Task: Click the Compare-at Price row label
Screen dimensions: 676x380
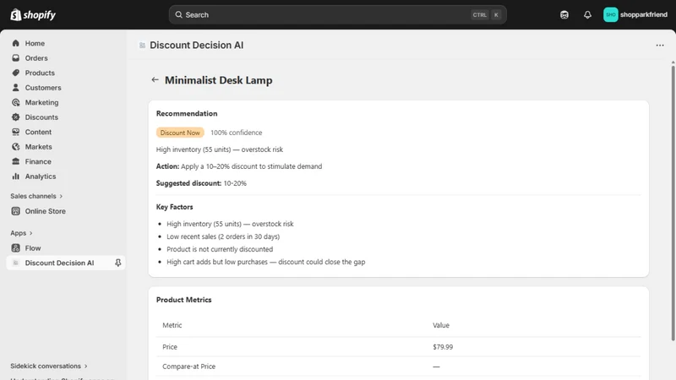Action: coord(188,366)
